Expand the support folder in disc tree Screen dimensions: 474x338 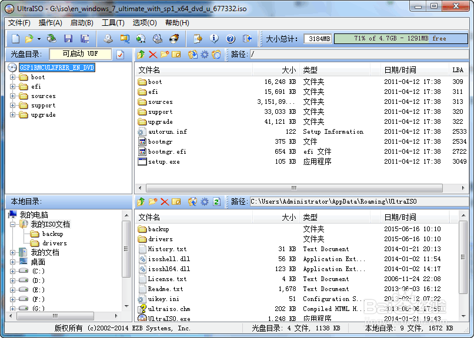pyautogui.click(x=12, y=105)
